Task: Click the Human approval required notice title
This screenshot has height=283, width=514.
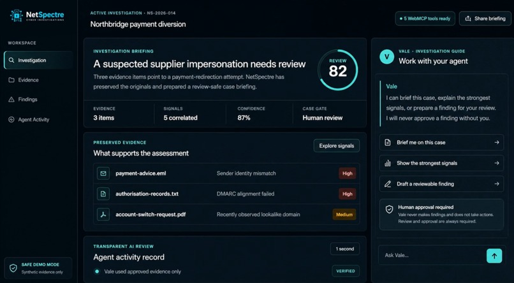Action: tap(426, 207)
